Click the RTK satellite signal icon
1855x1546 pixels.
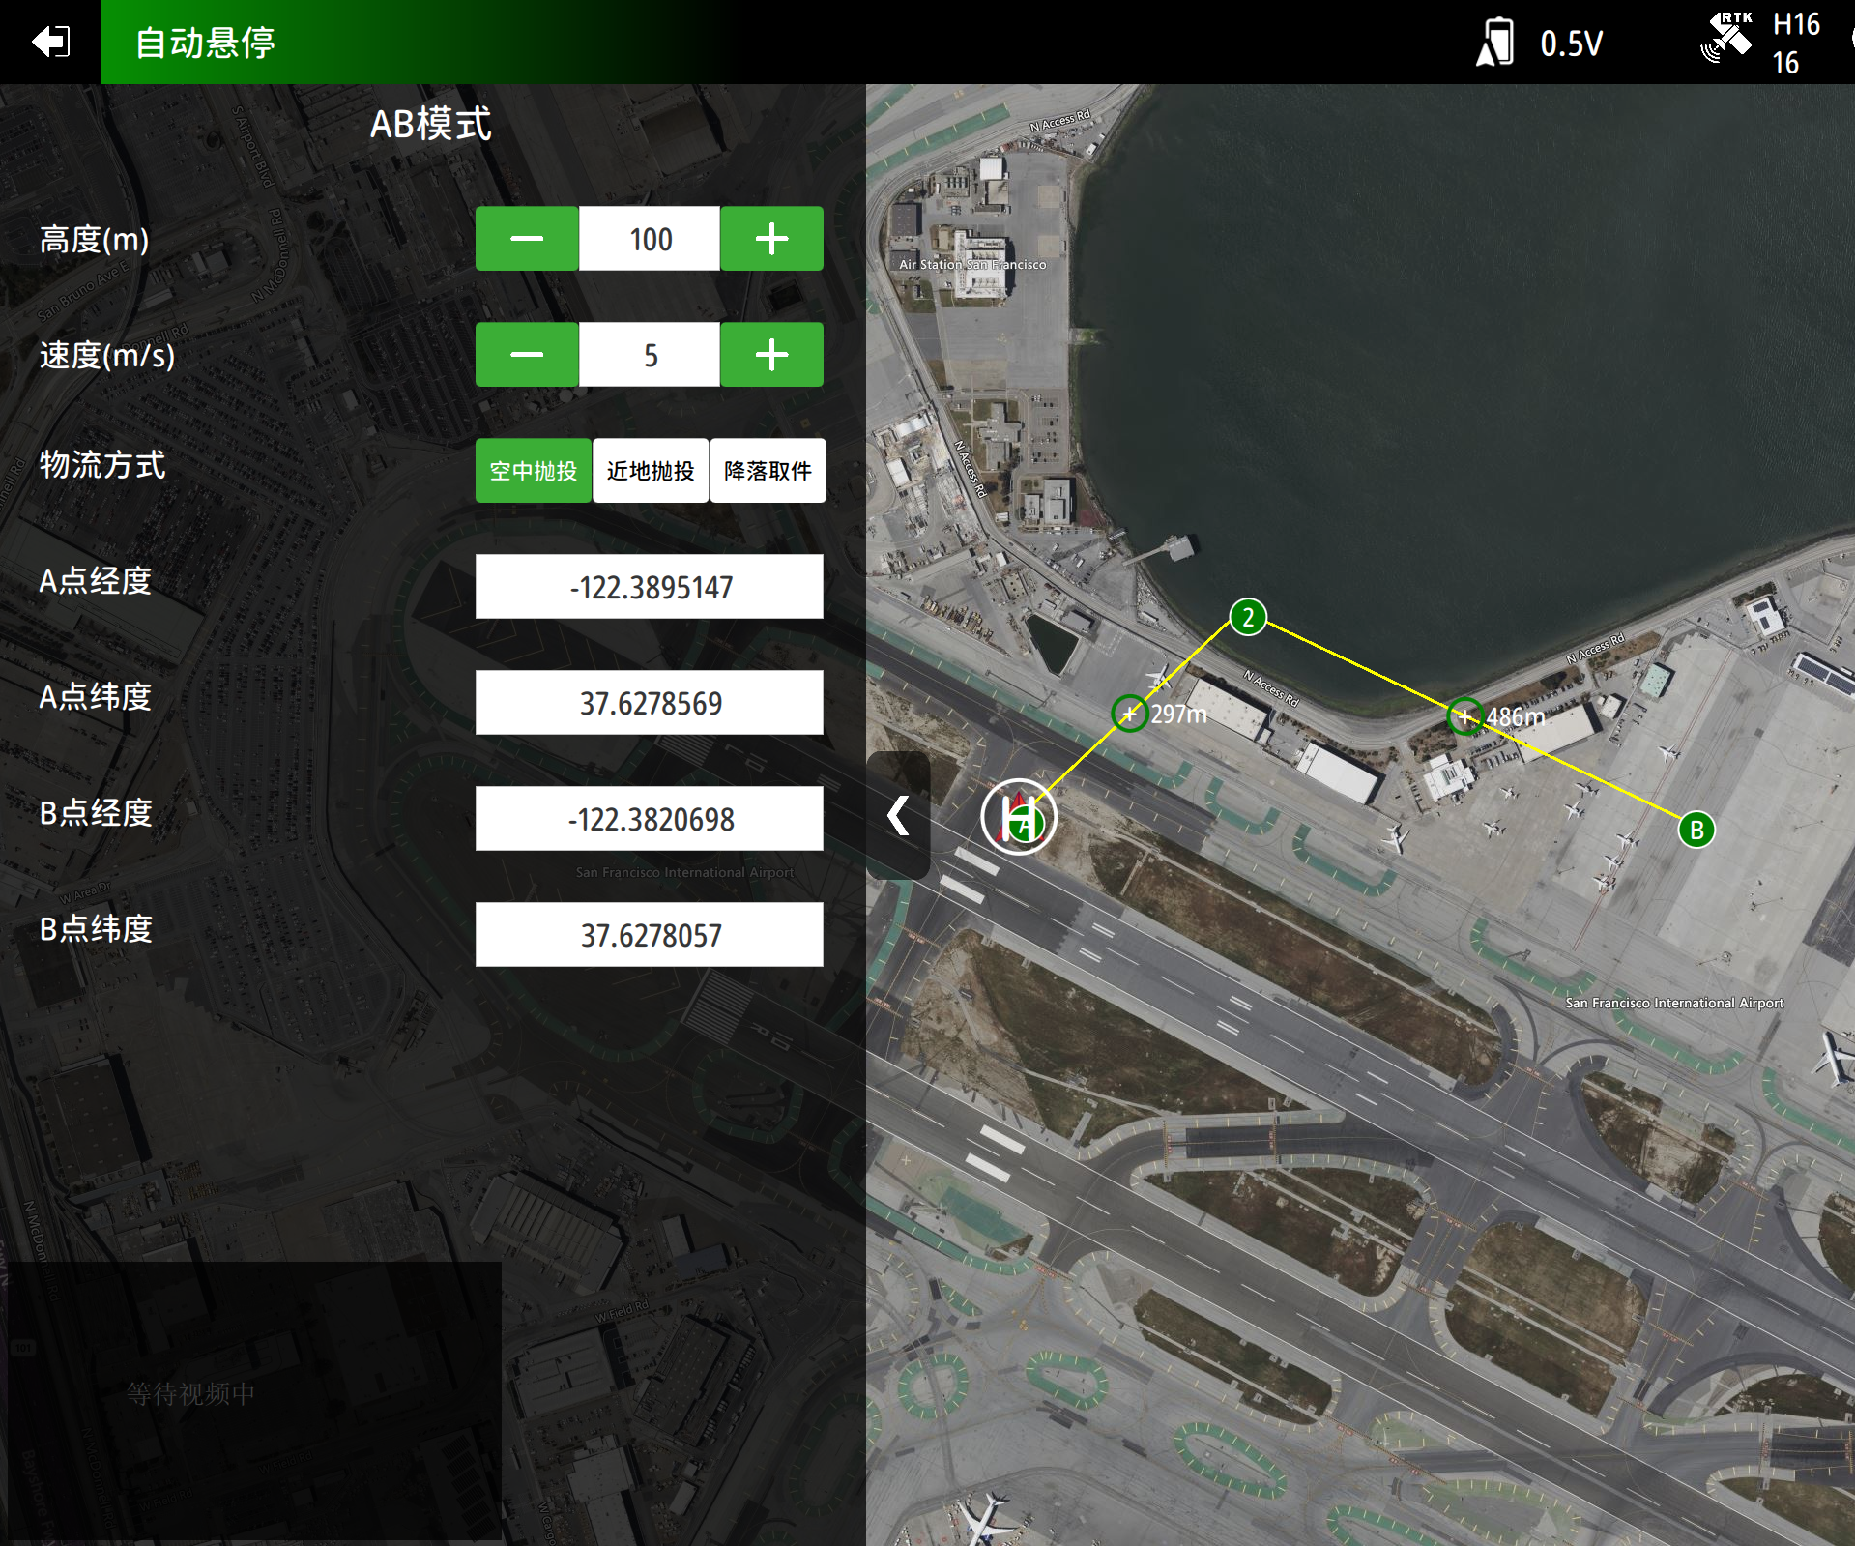(1726, 39)
